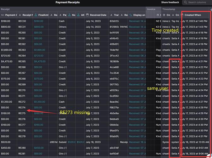
Task: Click the $725.00 cell in Payment column
Action: tap(9, 56)
